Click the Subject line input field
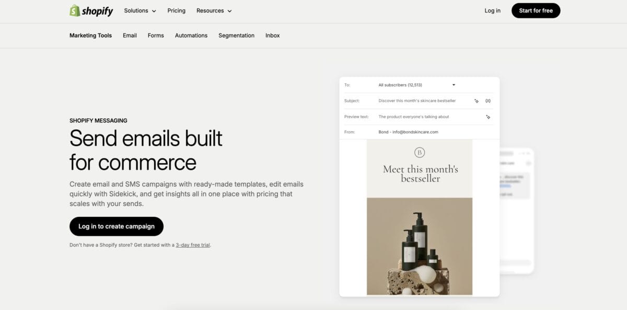Screen dimensions: 627x310 (x=416, y=100)
